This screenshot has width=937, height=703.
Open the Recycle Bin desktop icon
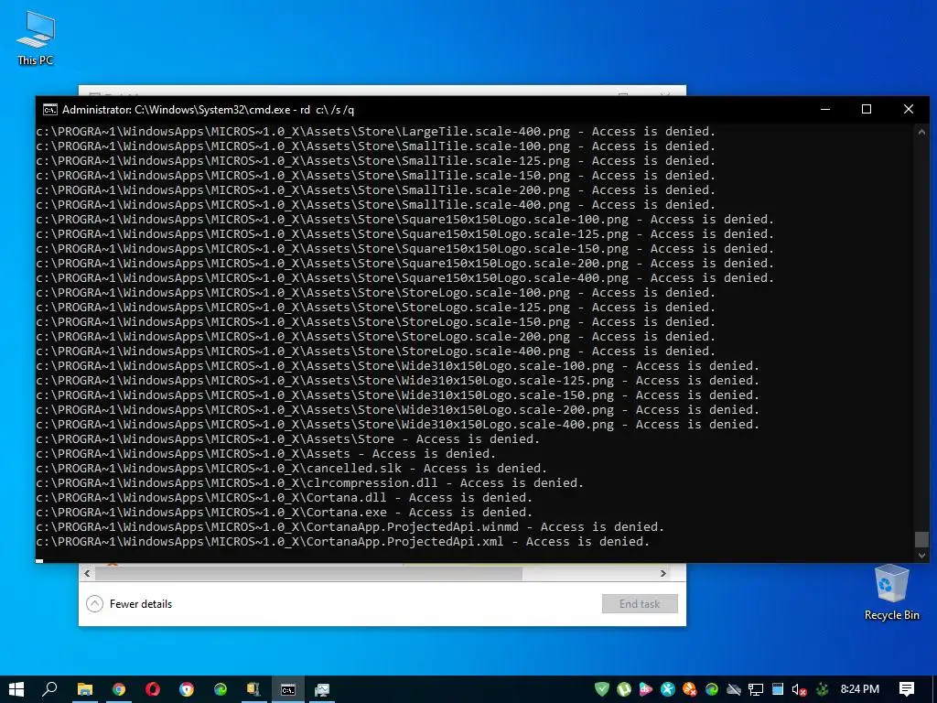(891, 593)
